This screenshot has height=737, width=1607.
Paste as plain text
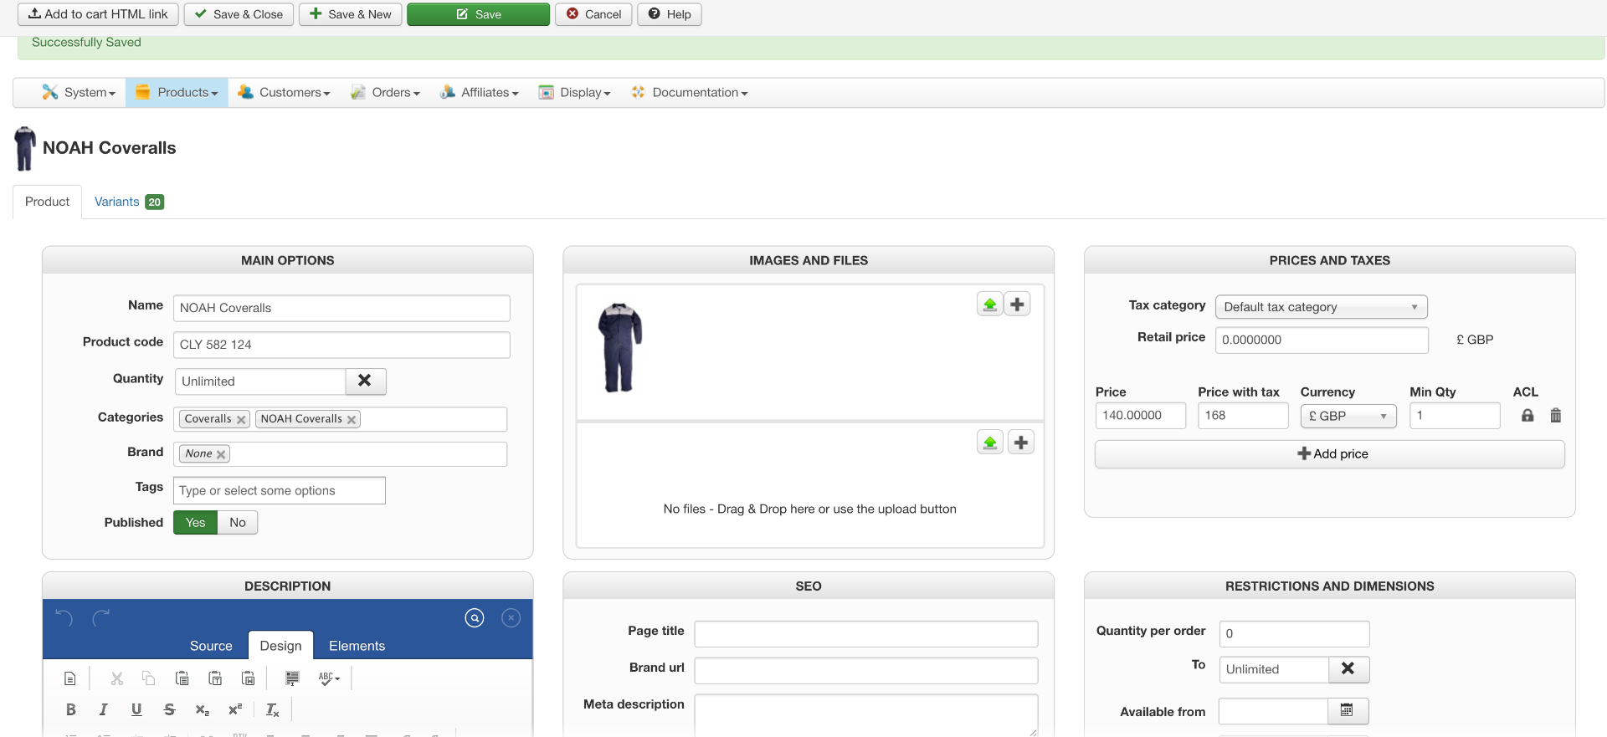point(215,678)
